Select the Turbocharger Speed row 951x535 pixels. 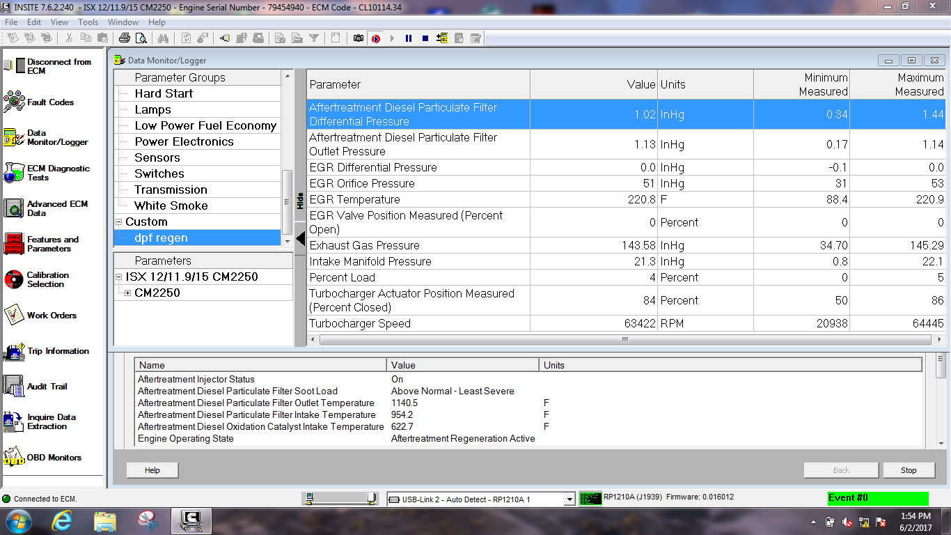[x=627, y=323]
